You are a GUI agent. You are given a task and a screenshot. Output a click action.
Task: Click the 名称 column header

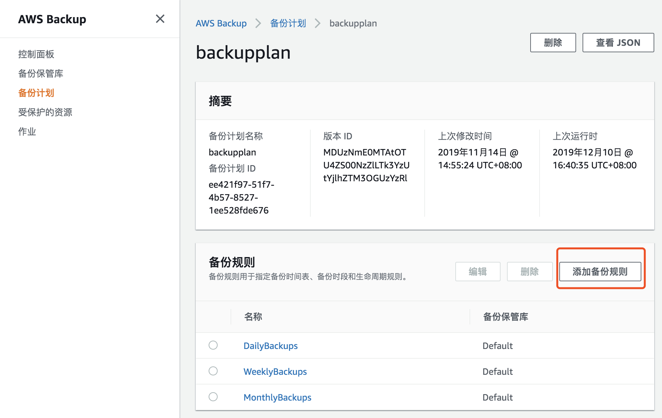253,317
